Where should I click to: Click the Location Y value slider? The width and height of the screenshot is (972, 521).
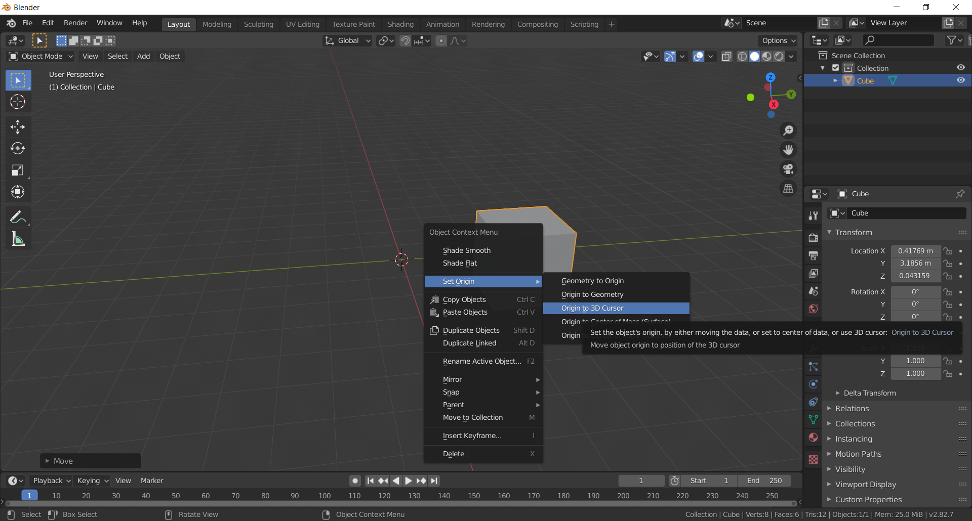point(915,263)
